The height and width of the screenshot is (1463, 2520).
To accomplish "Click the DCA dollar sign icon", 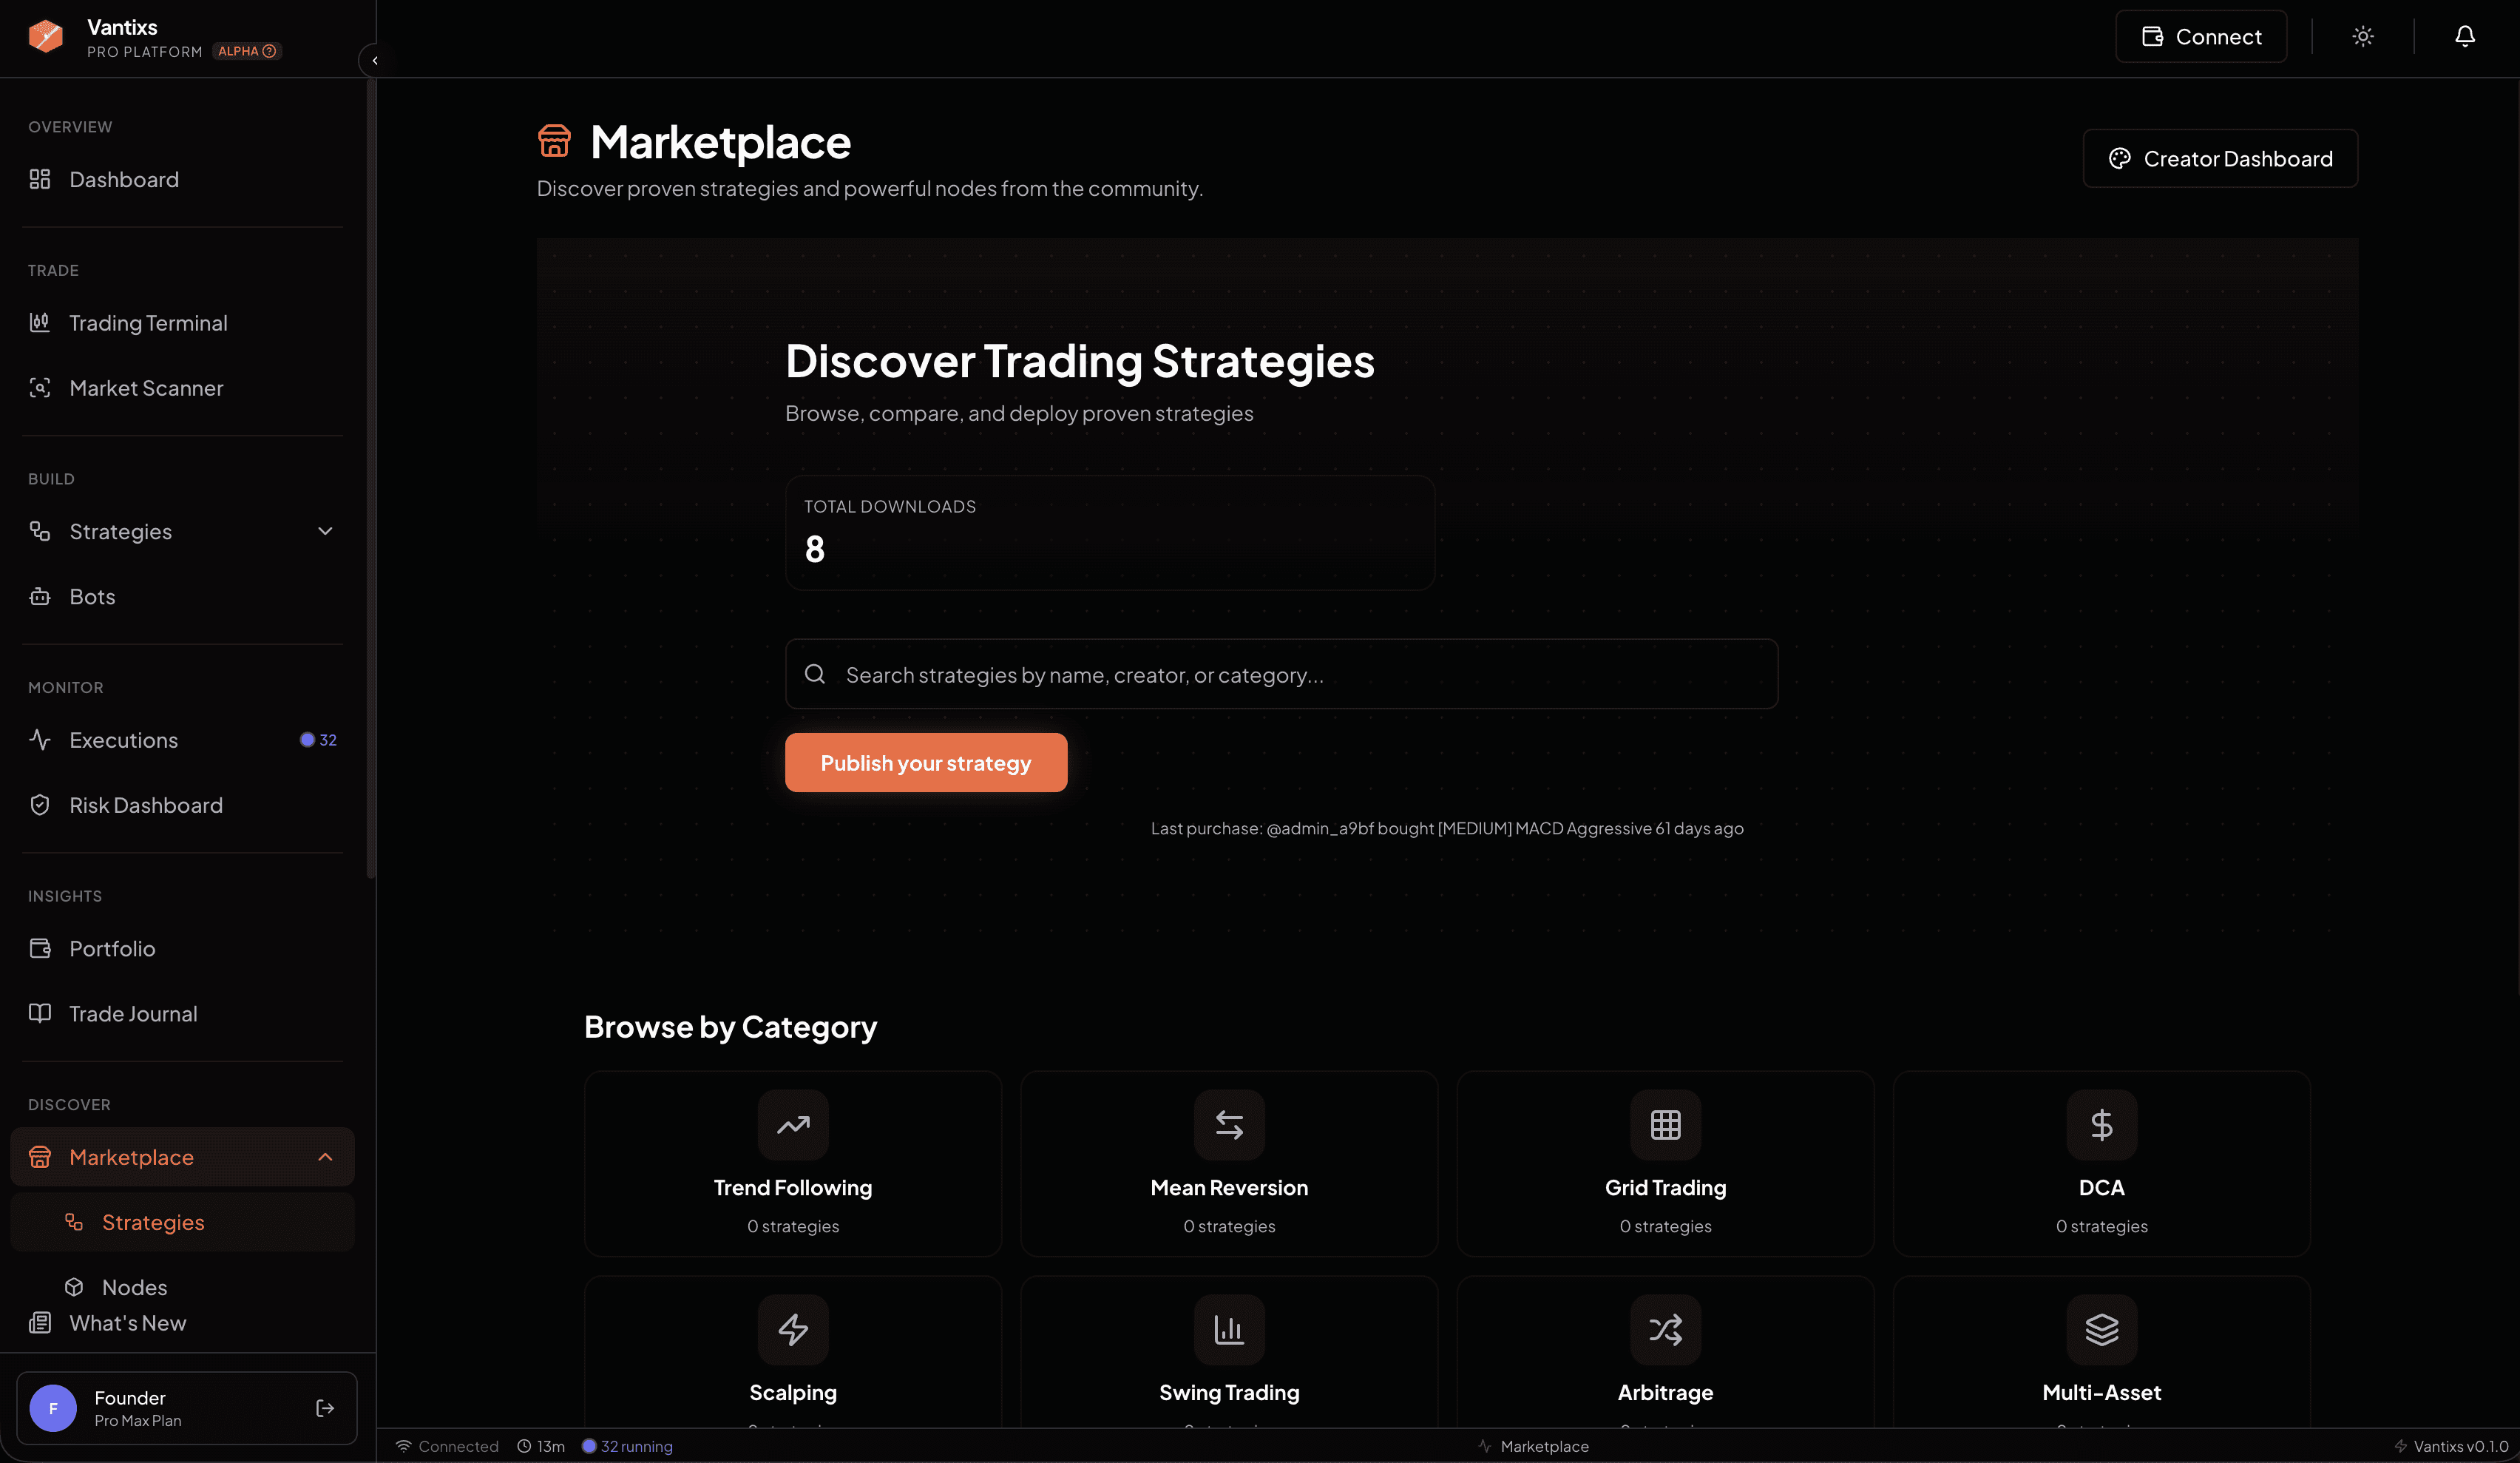I will 2101,1125.
